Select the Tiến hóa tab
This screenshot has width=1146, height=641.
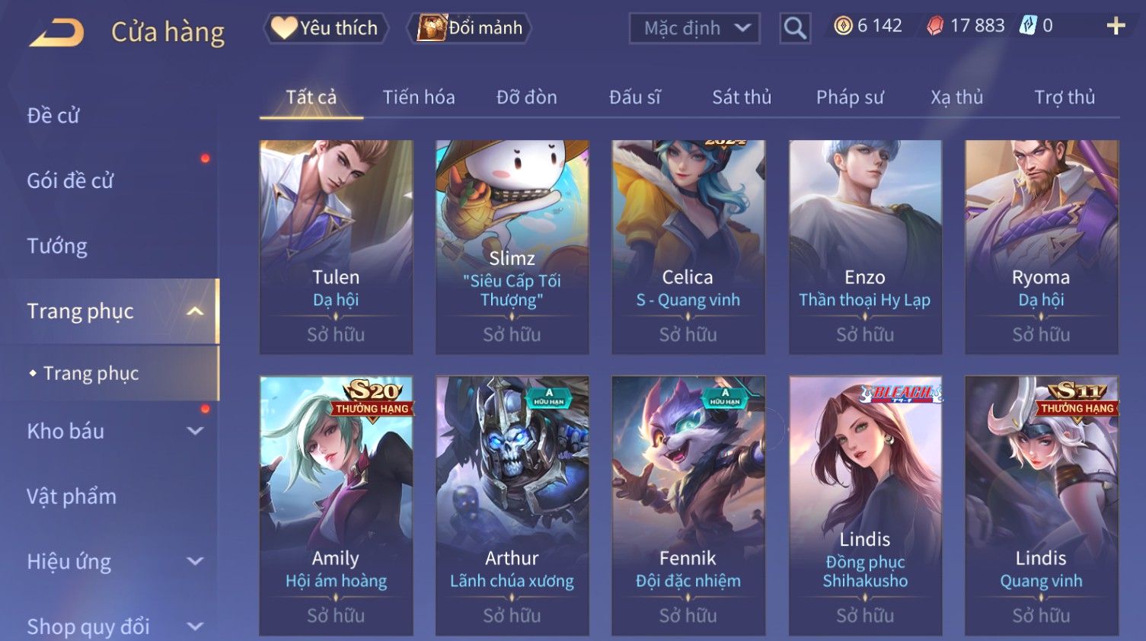419,97
